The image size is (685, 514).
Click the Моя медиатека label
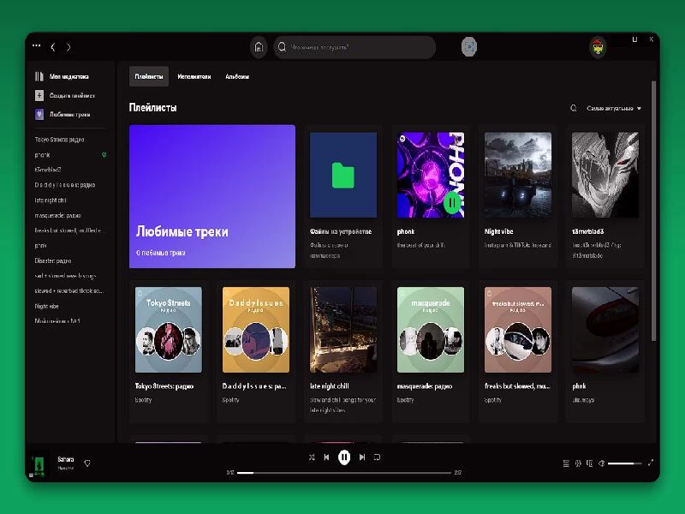(69, 76)
